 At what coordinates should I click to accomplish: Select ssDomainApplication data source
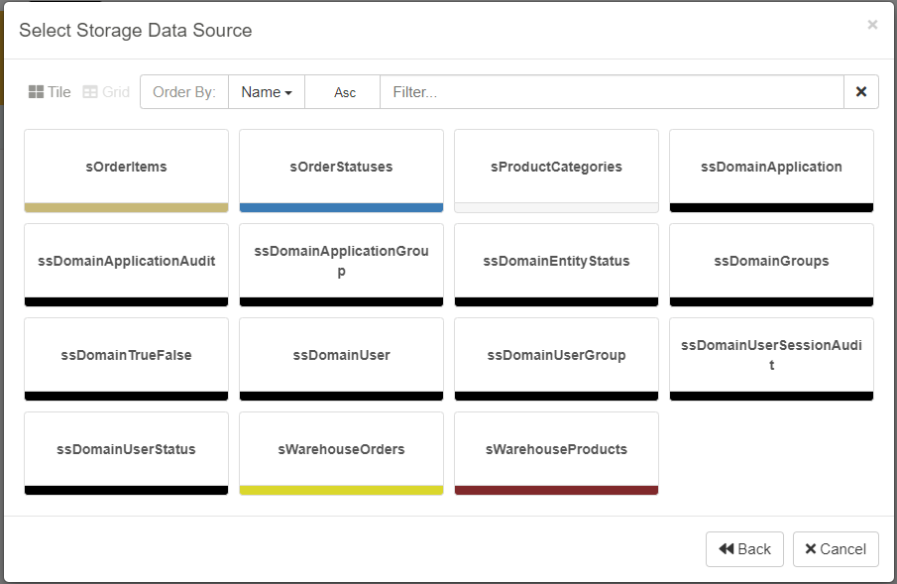[771, 167]
